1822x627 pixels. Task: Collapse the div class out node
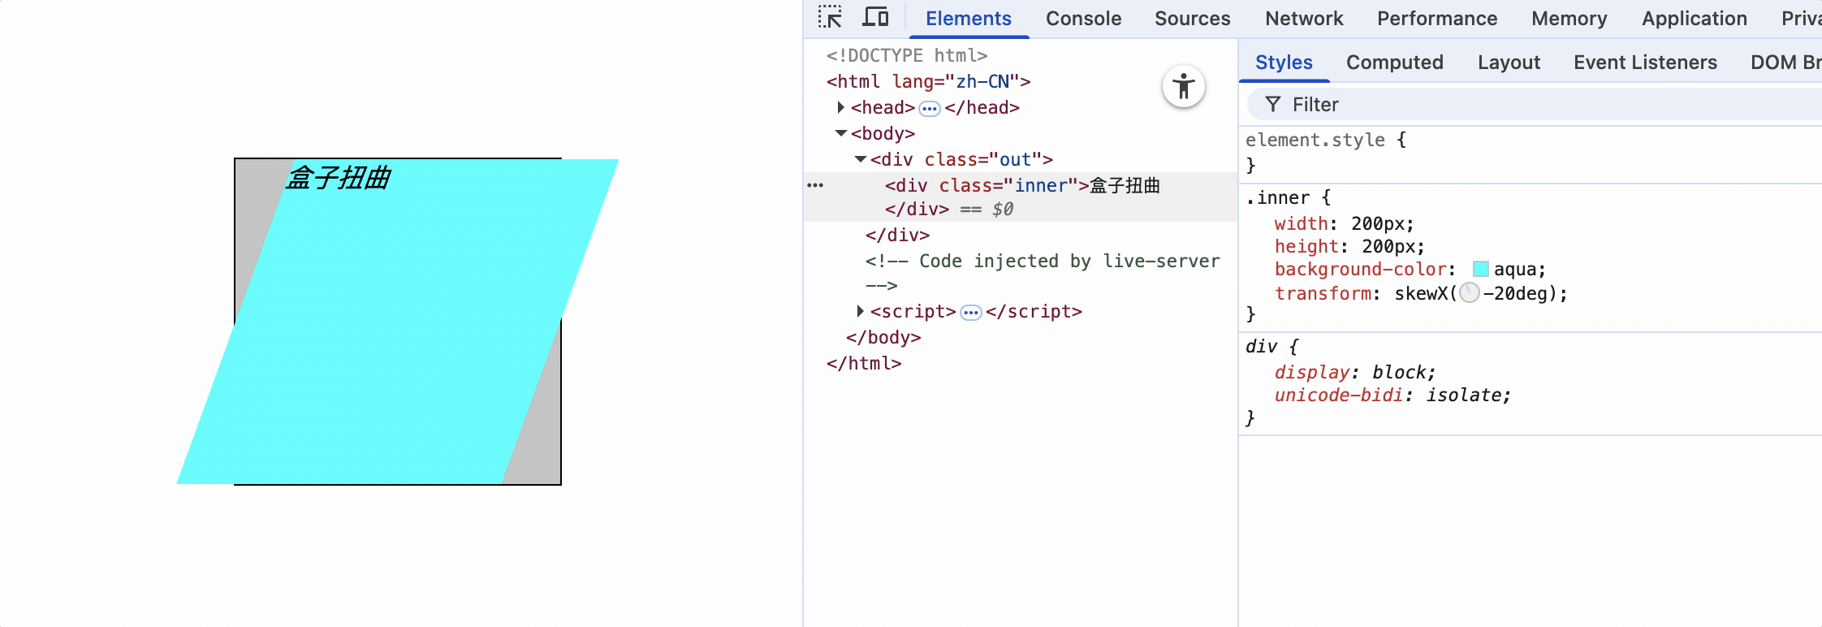pos(861,159)
